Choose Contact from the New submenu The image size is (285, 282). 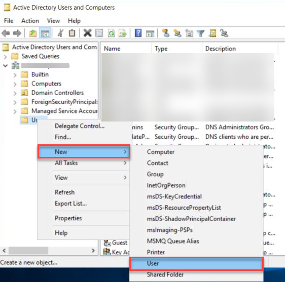click(196, 163)
